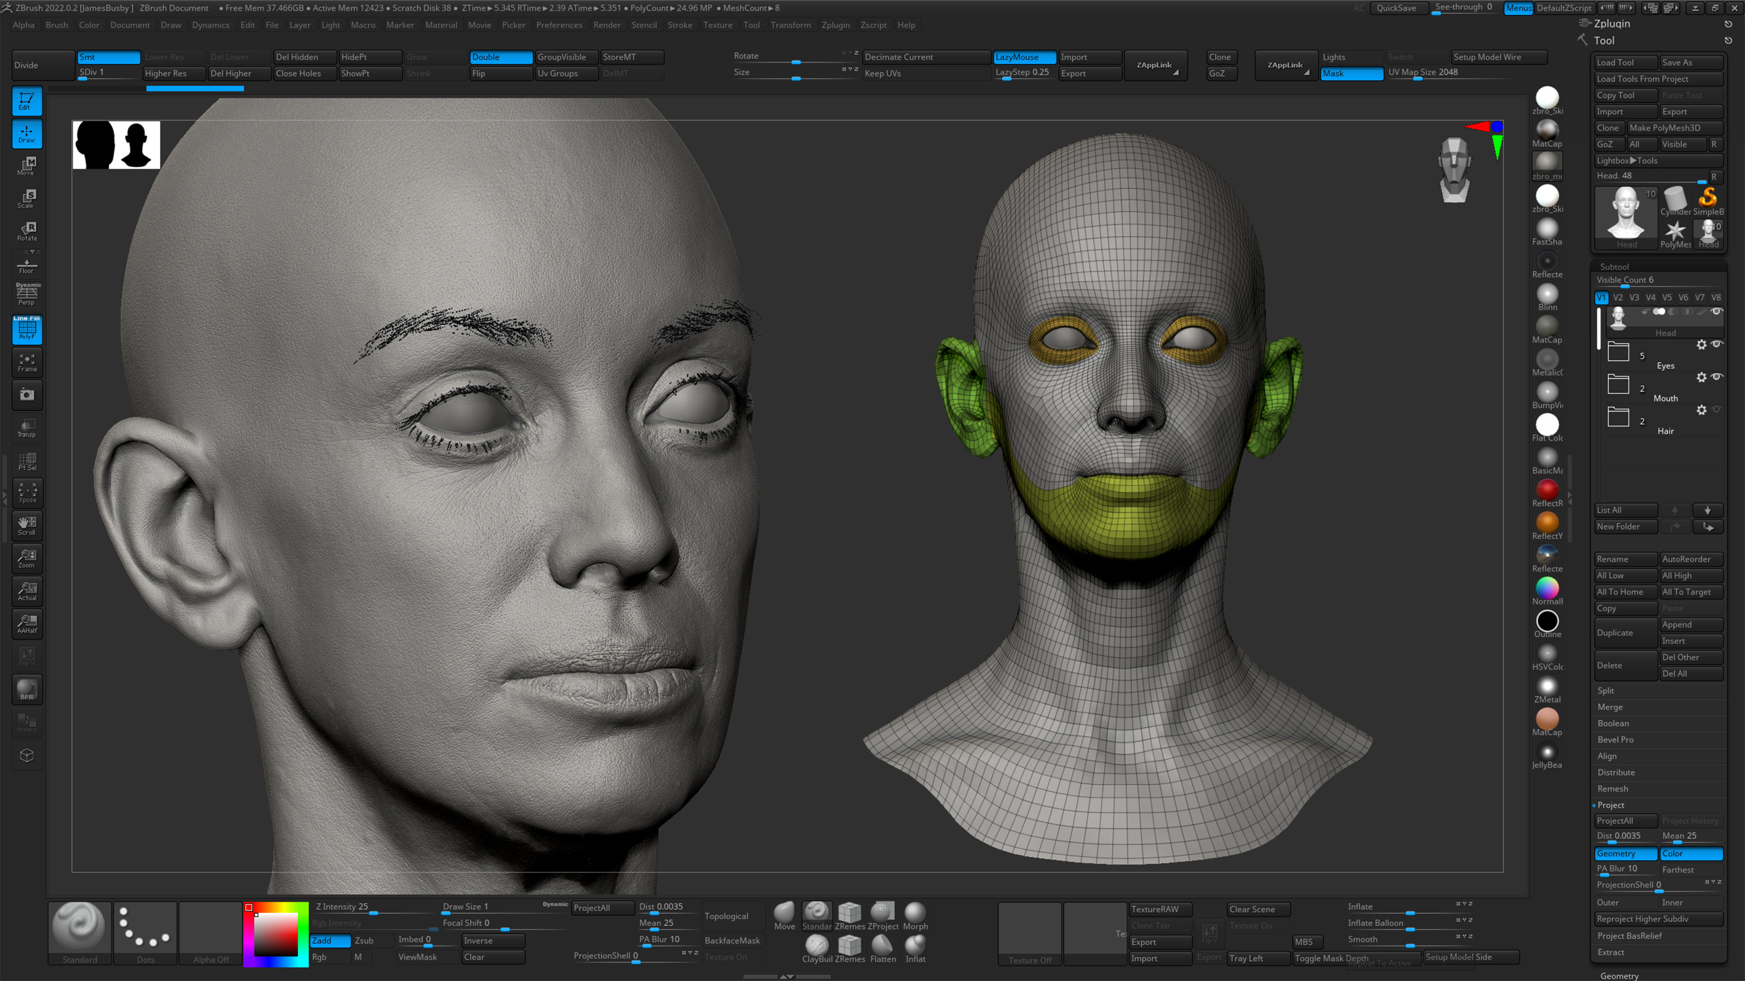Image resolution: width=1745 pixels, height=981 pixels.
Task: Select the ClayBuildup brush
Action: [817, 948]
